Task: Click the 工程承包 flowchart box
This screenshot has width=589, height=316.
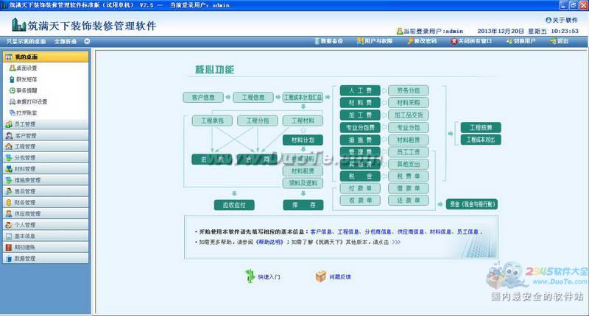Action: [x=212, y=121]
